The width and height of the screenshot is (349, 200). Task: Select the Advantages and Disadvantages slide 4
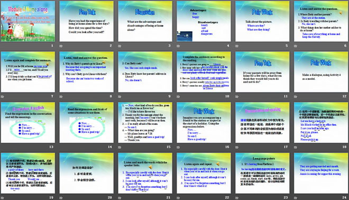pos(204,21)
